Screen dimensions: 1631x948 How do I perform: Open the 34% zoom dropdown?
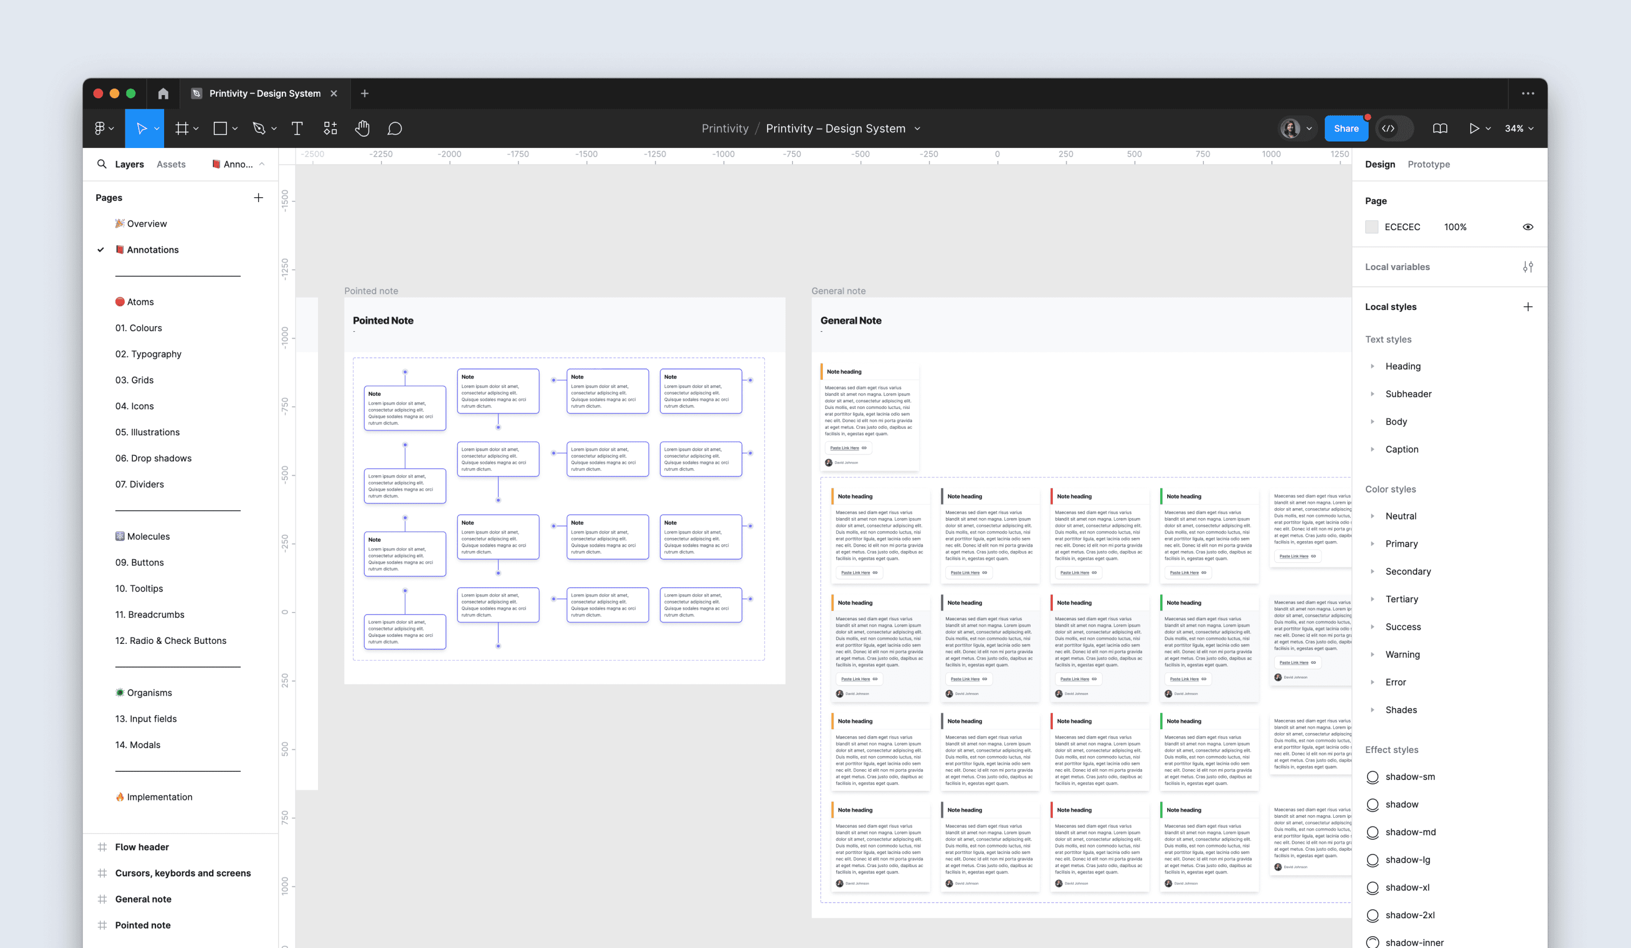[x=1518, y=129]
